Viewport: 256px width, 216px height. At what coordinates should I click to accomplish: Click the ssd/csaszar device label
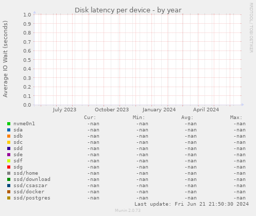coord(30,186)
